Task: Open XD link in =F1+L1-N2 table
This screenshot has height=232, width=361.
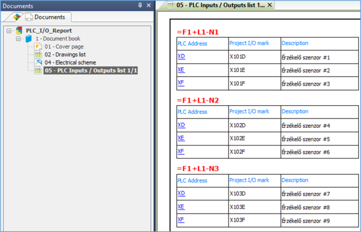Action: coord(181,125)
